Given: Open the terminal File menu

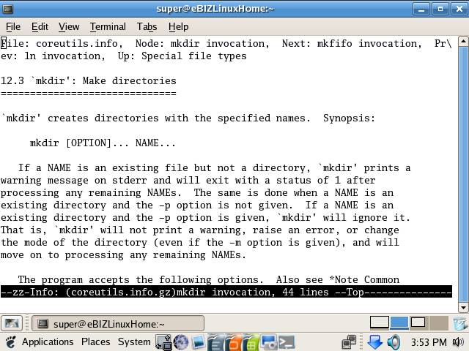Looking at the screenshot, I should pyautogui.click(x=13, y=26).
